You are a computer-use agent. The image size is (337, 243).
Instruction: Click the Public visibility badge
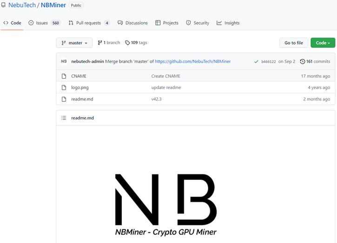[76, 5]
